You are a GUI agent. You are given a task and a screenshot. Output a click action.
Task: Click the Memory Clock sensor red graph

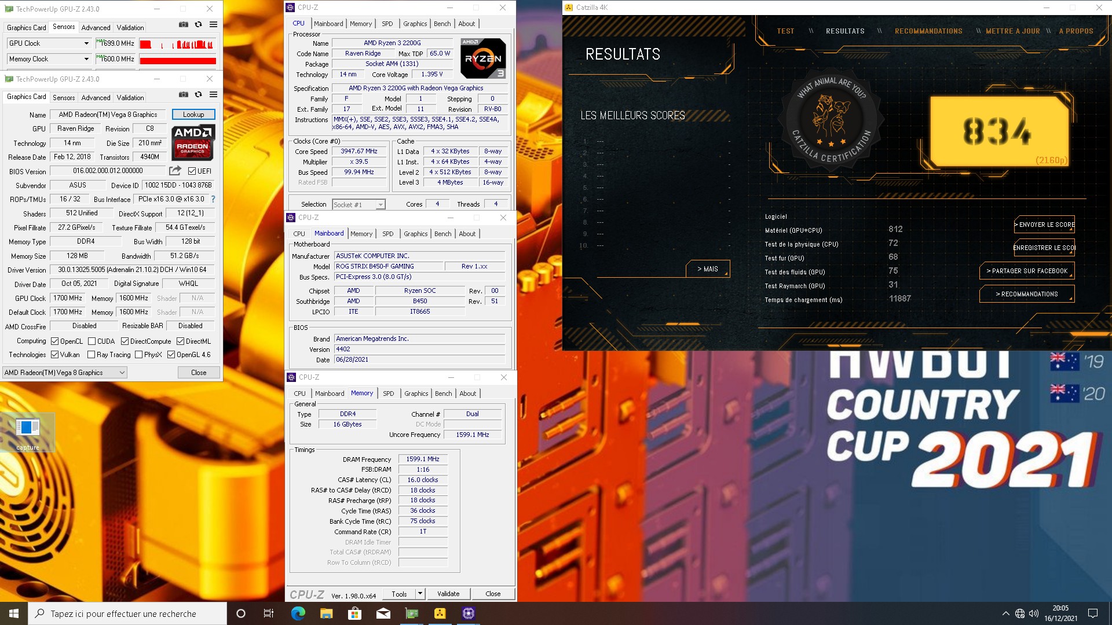click(178, 59)
